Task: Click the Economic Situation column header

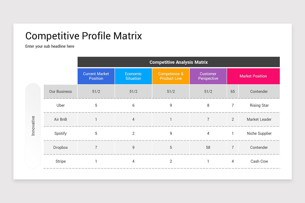Action: tap(133, 76)
